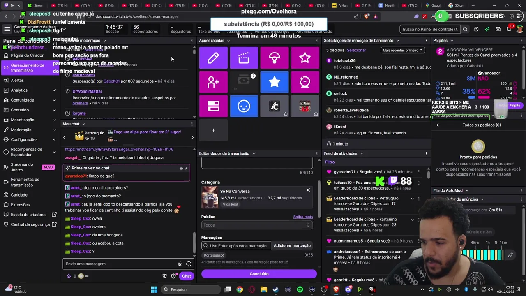Viewport: 526px width, 296px height.
Task: Open chat settings gear icon
Action: tap(174, 276)
